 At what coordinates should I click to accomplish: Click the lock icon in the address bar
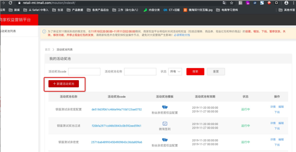(x=19, y=3)
